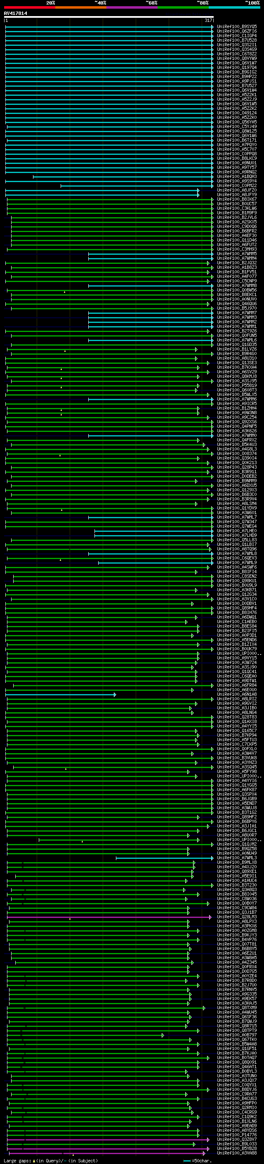The width and height of the screenshot is (264, 1164).
Task: Open hit UniRef100_C3KLW6
Action: 237,208
